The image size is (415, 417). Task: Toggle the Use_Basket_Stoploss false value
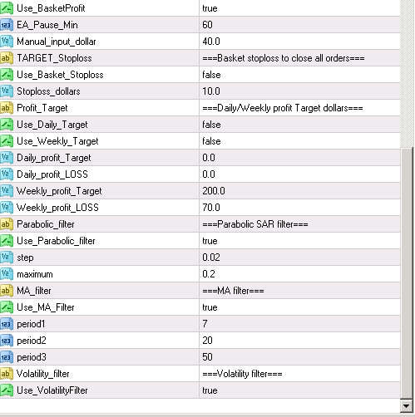(x=299, y=75)
